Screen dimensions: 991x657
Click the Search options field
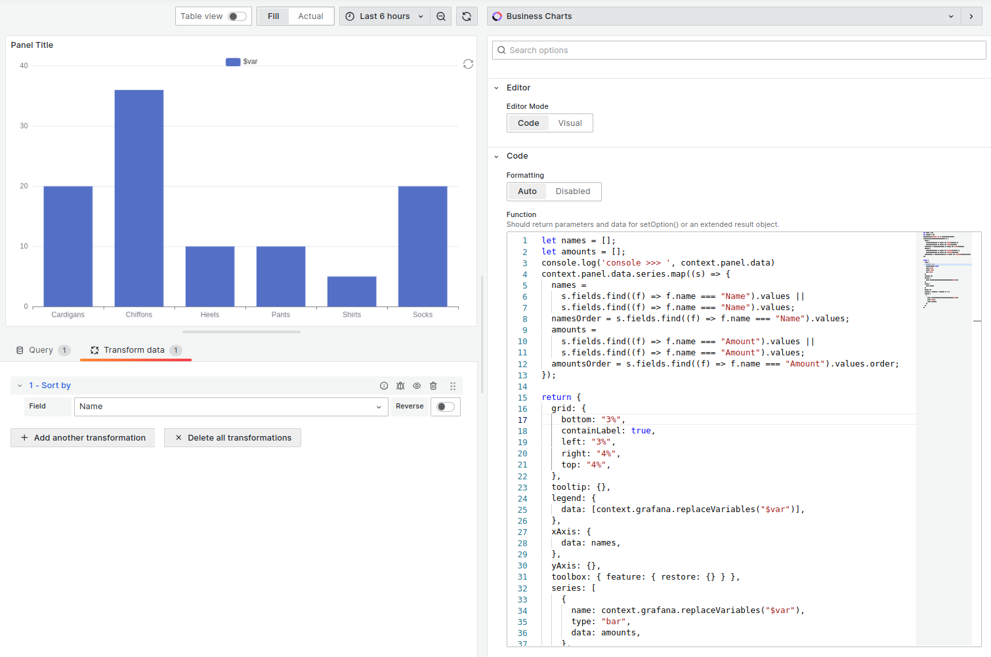pyautogui.click(x=738, y=50)
